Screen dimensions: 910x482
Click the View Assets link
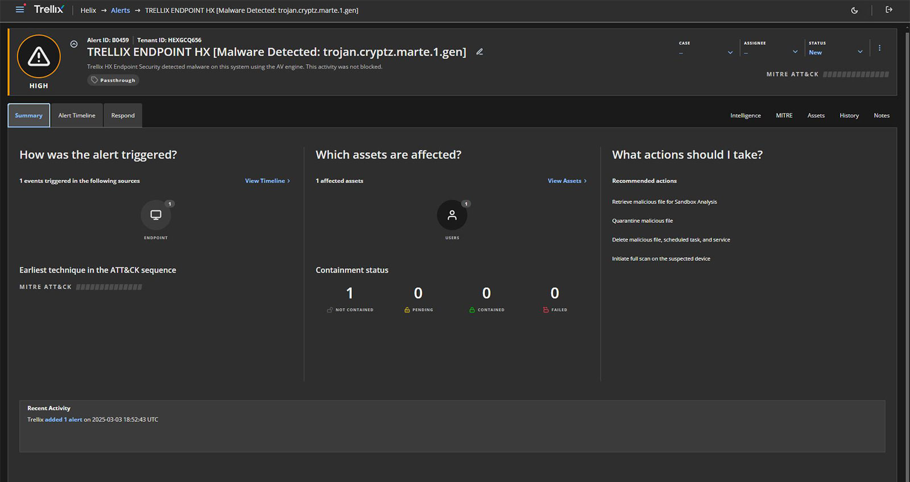tap(567, 181)
